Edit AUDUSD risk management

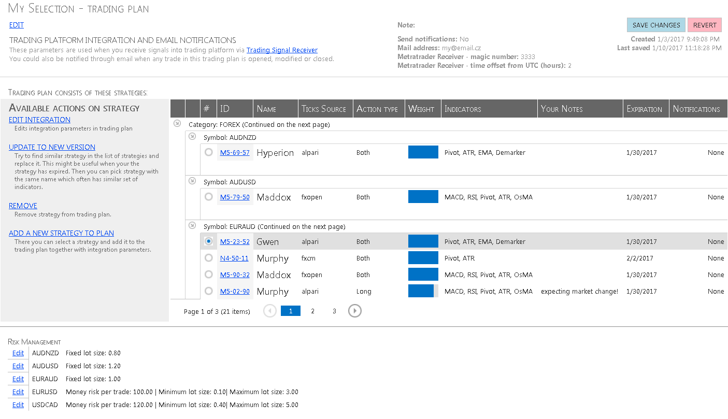pos(18,366)
